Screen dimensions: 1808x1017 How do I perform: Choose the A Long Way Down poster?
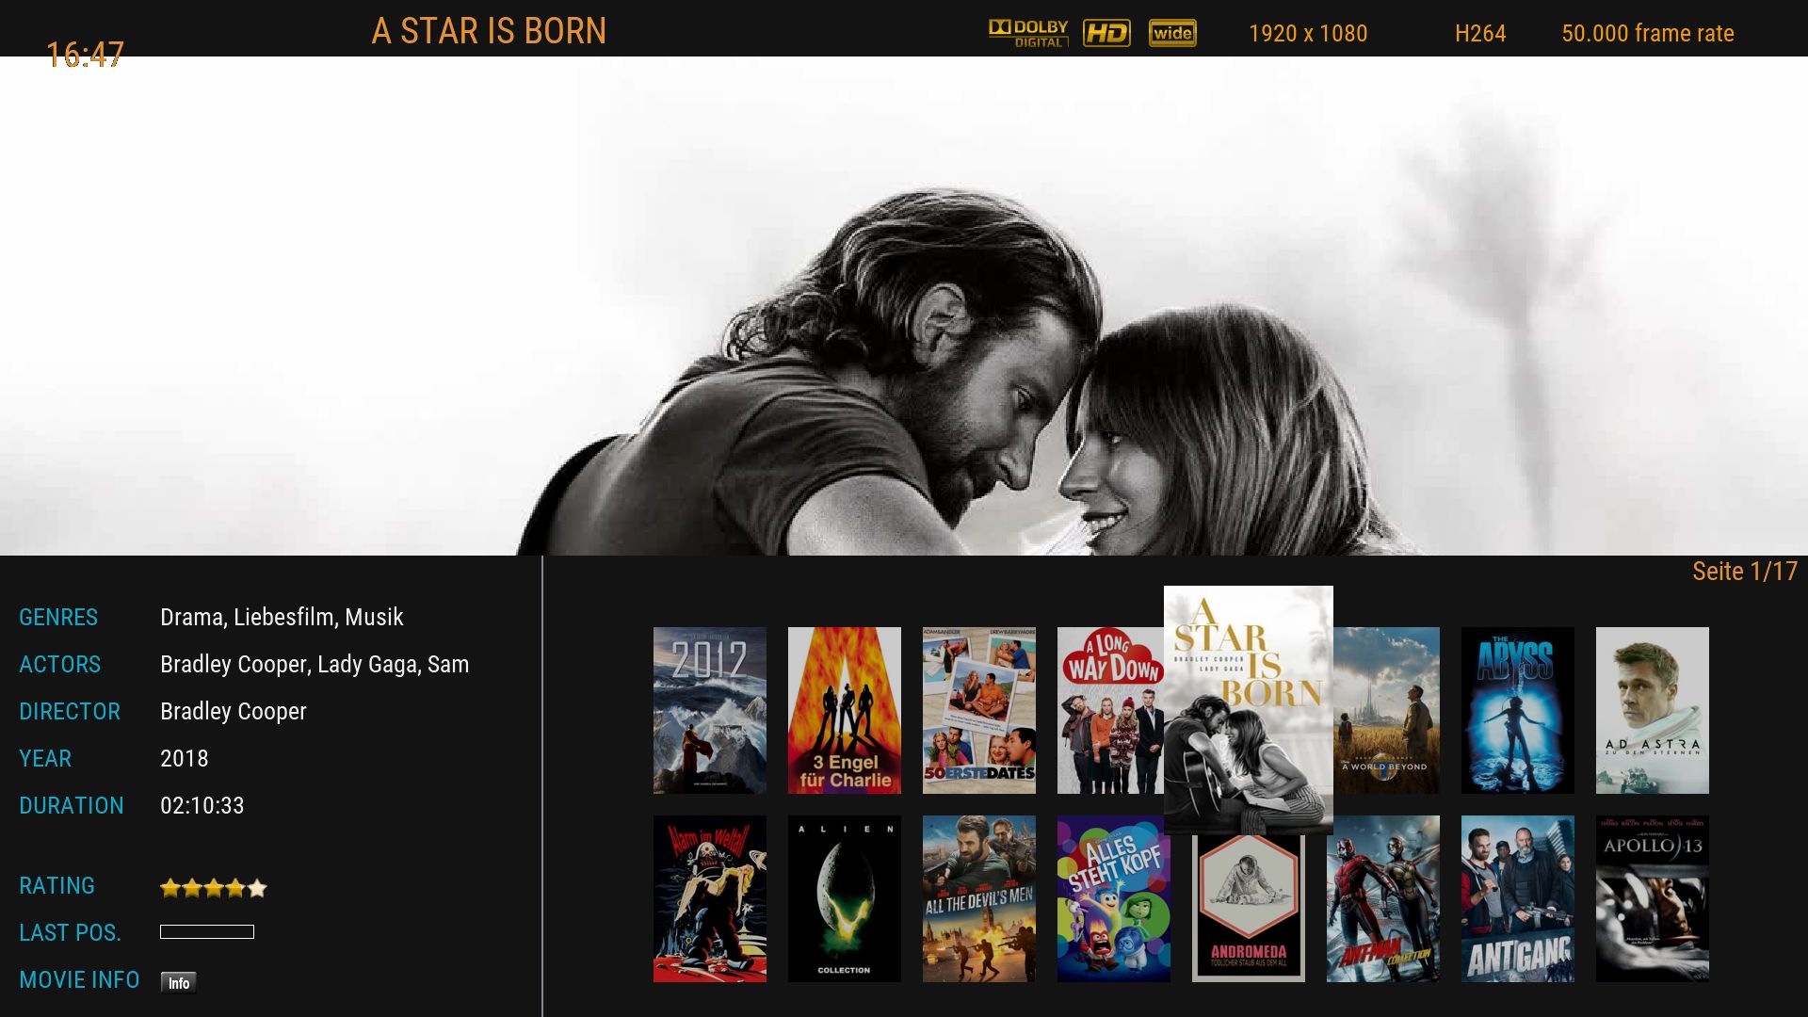pos(1109,710)
